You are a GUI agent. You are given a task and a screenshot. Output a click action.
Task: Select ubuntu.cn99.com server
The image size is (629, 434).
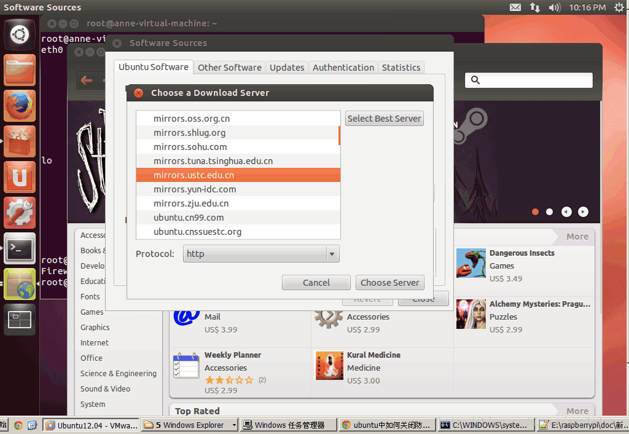[x=238, y=218]
